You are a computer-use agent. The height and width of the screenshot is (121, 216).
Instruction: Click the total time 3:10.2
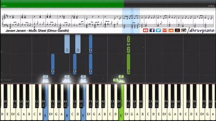pyautogui.click(x=211, y=6)
